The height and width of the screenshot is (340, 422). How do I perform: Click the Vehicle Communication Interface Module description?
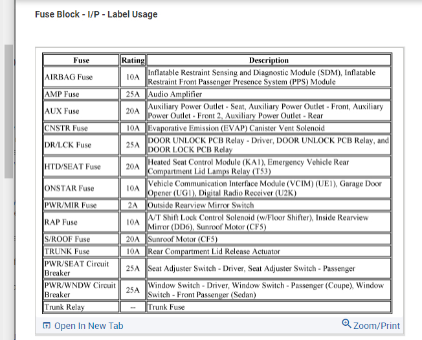pyautogui.click(x=269, y=188)
